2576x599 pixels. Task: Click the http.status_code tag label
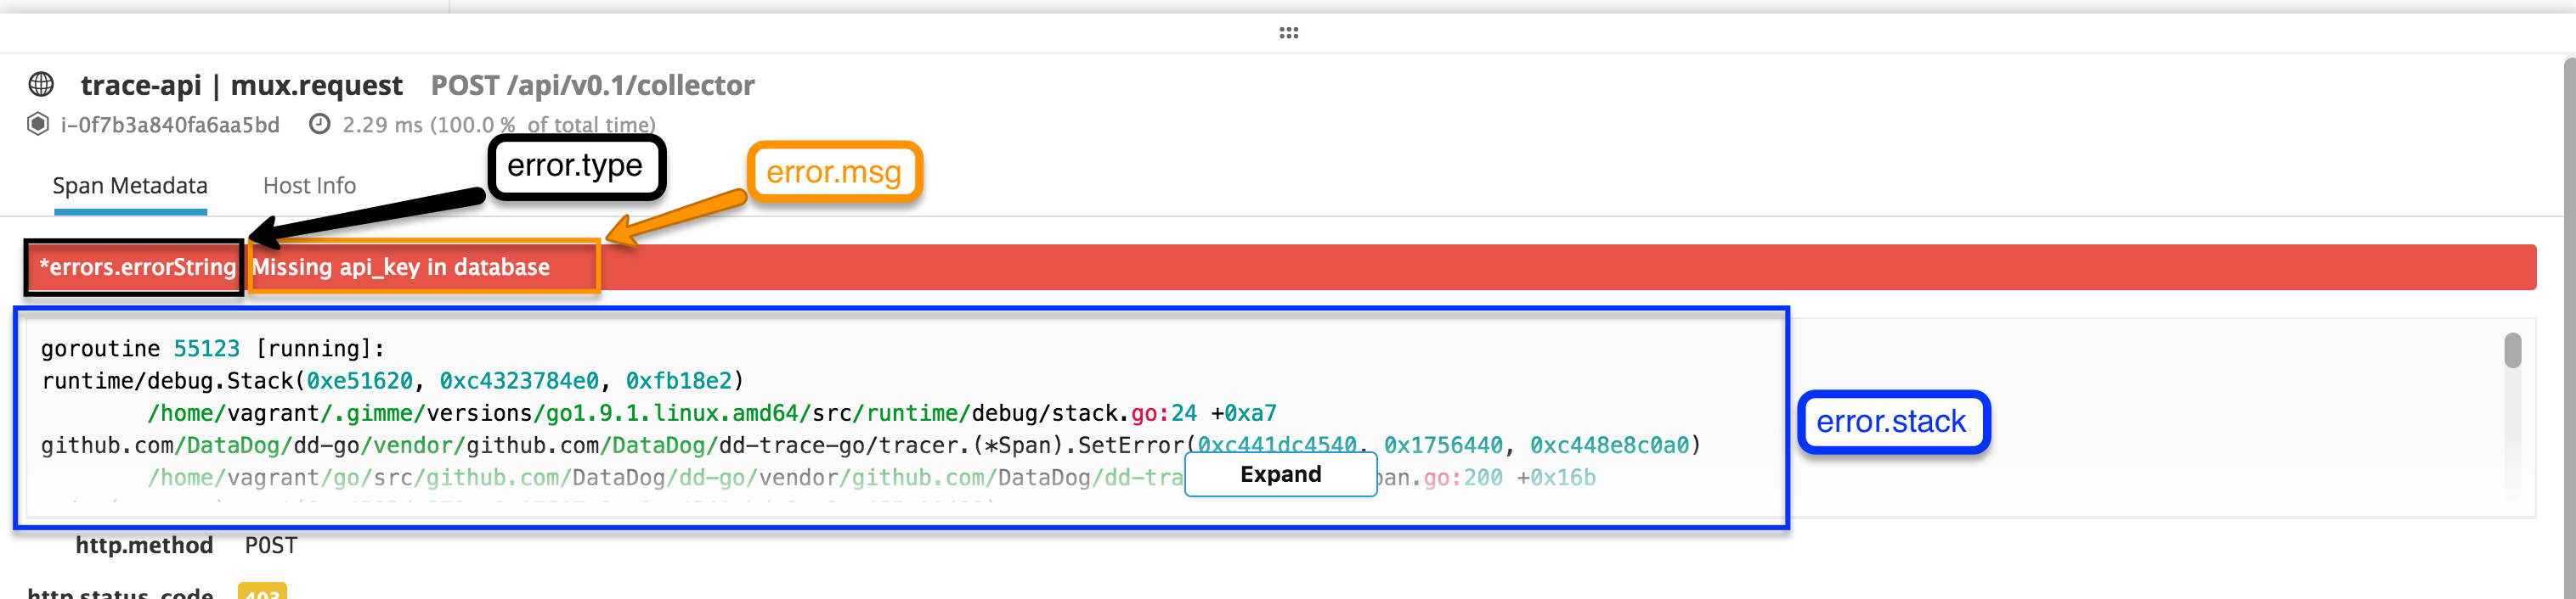(x=120, y=592)
